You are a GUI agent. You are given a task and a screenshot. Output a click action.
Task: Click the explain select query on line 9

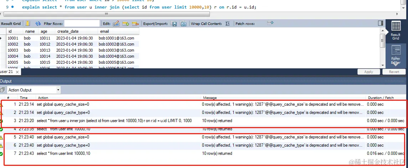[x=139, y=7]
